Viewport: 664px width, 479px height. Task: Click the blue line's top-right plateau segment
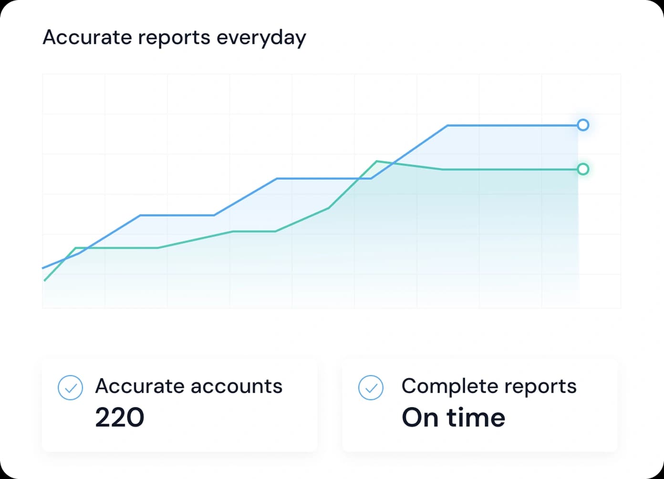pos(513,125)
